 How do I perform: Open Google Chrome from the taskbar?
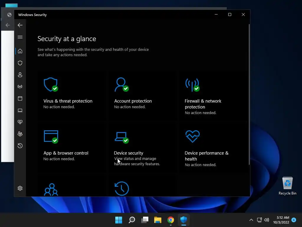[171, 220]
